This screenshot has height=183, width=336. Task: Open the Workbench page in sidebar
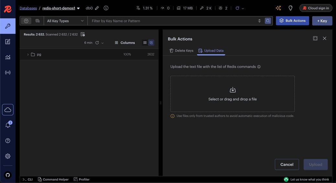tap(8, 42)
